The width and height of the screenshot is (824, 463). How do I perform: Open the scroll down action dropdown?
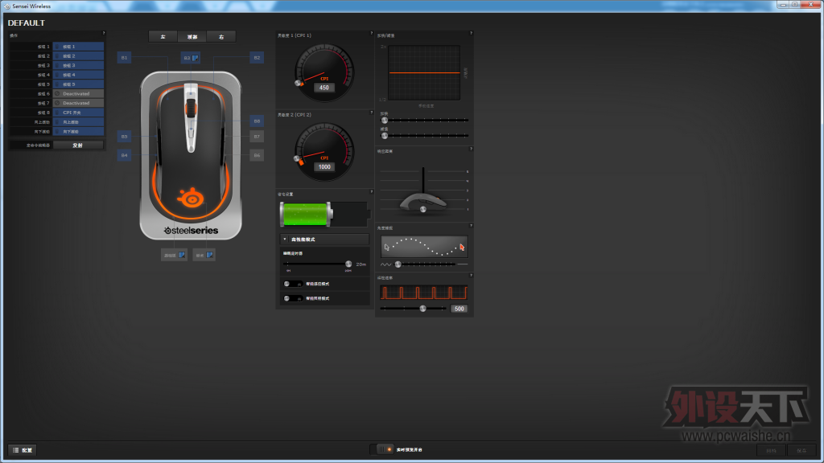tap(78, 132)
